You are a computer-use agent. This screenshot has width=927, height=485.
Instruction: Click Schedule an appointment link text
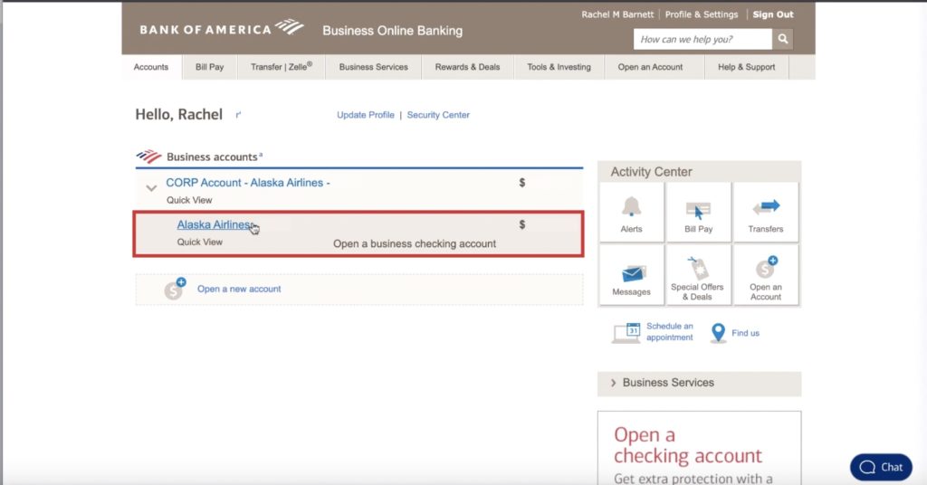click(x=669, y=332)
